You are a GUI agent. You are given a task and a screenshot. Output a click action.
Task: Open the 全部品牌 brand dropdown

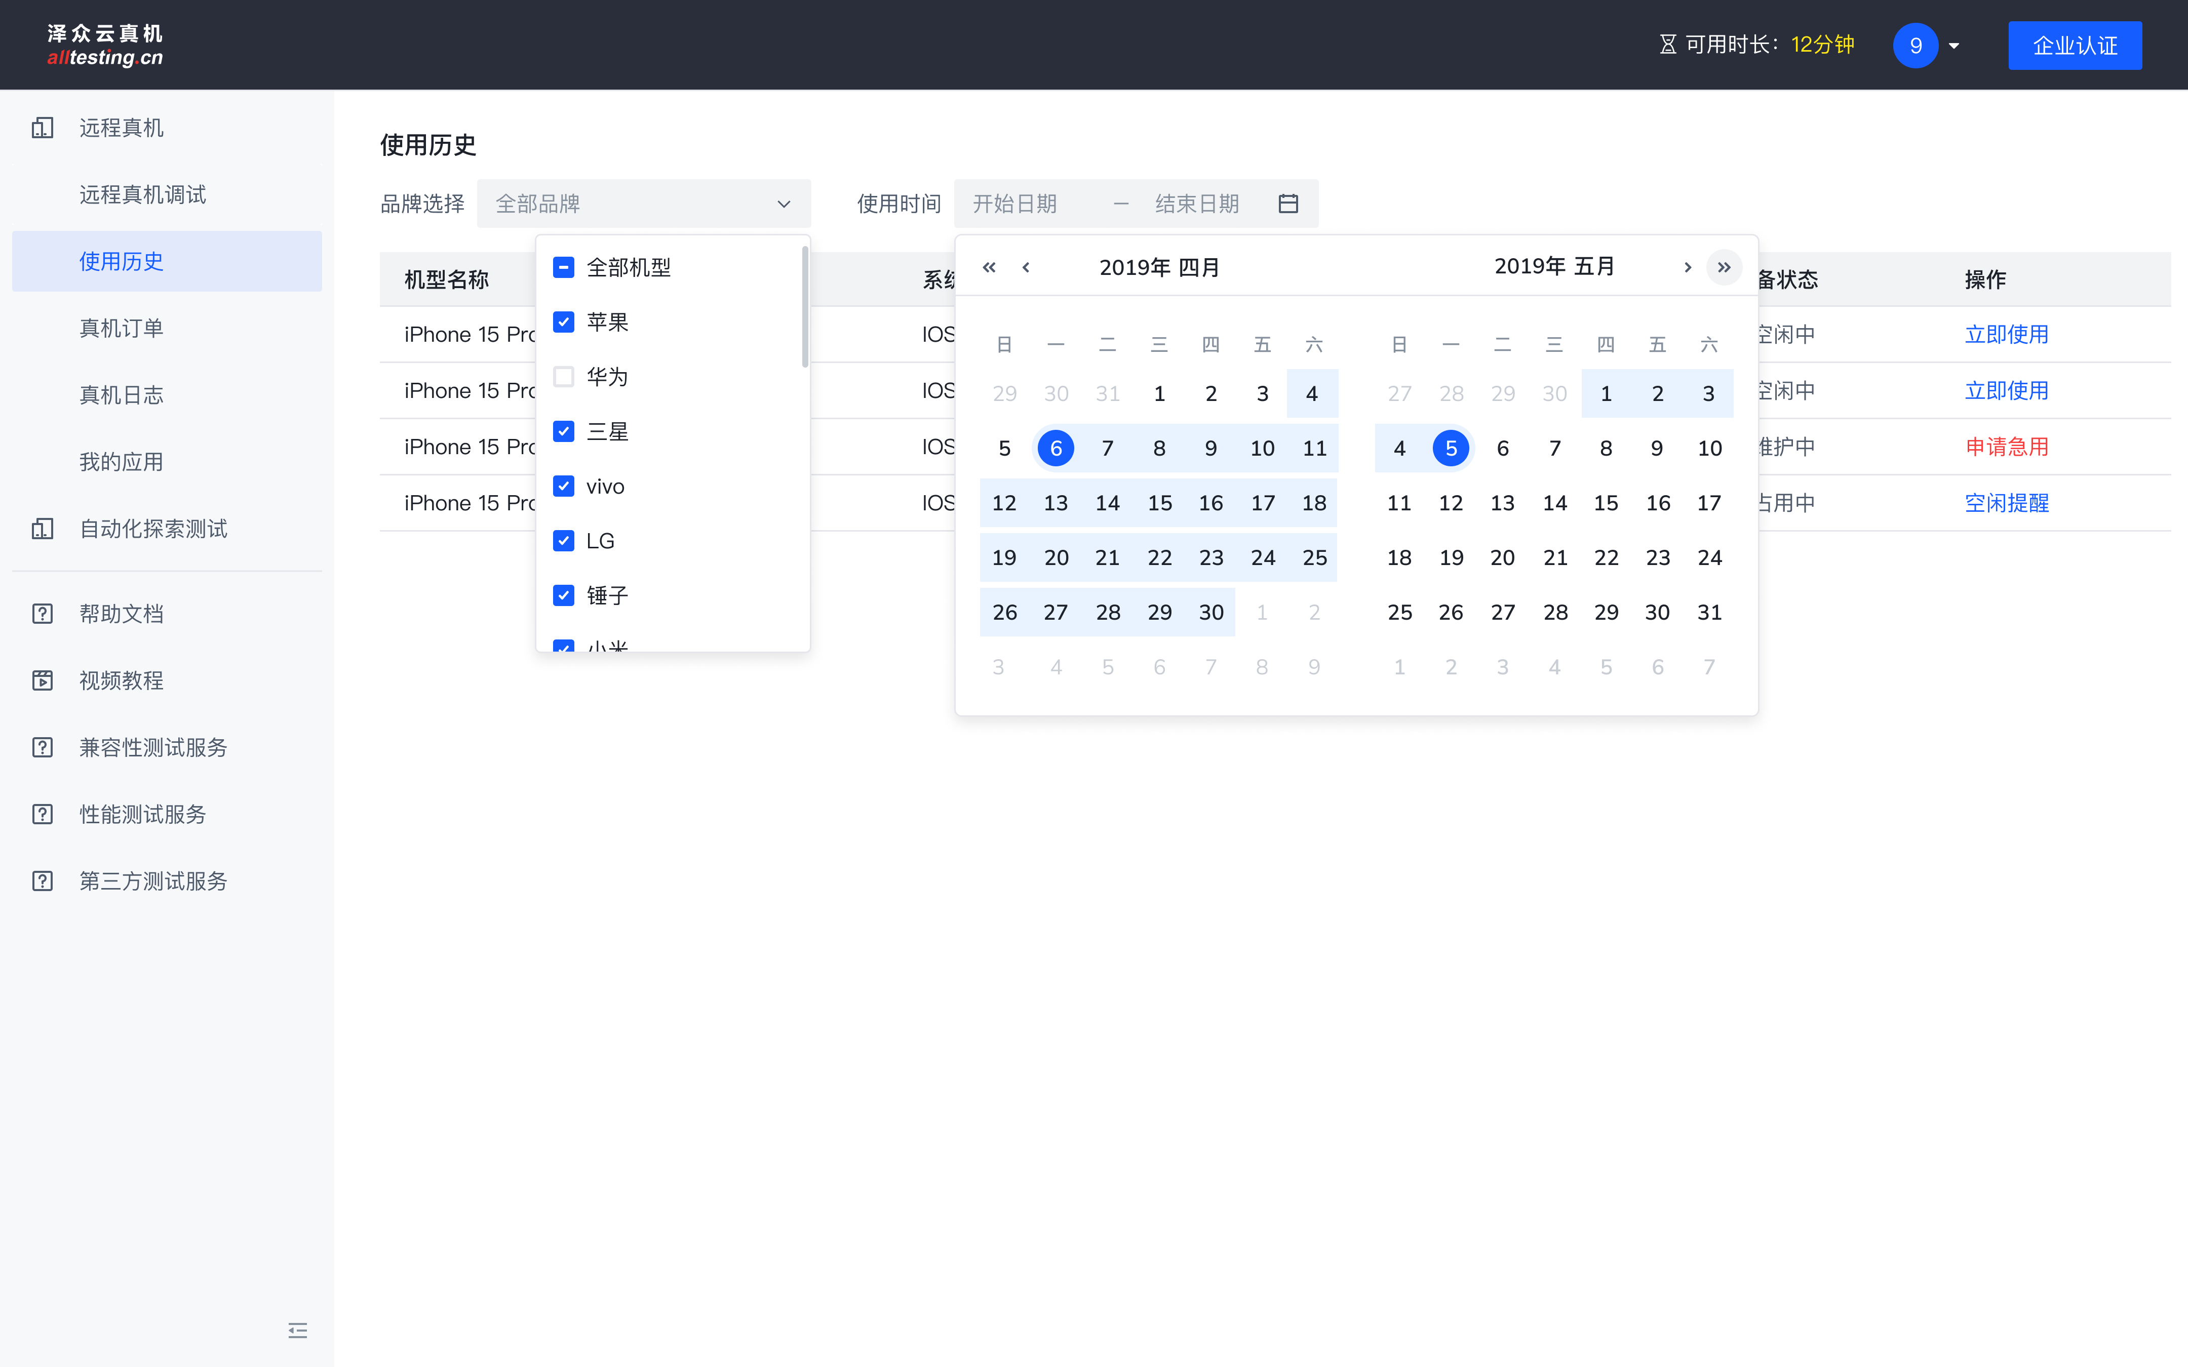point(643,204)
